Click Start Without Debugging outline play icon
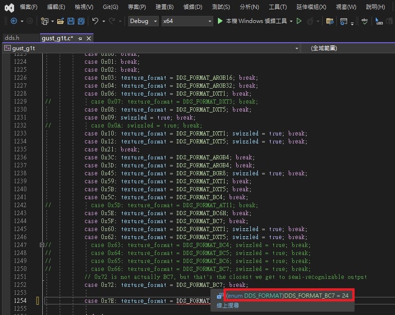 (299, 21)
